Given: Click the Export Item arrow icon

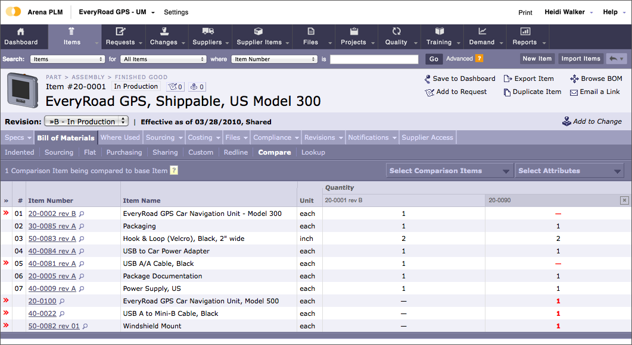Looking at the screenshot, I should point(508,79).
